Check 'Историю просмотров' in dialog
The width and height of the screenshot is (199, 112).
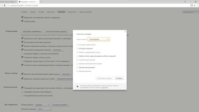point(77,44)
